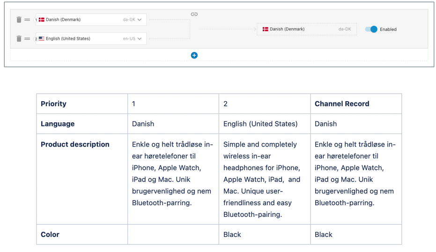This screenshot has height=252, width=436.
Task: Click the Danish flag in priority 1 selector
Action: point(41,20)
